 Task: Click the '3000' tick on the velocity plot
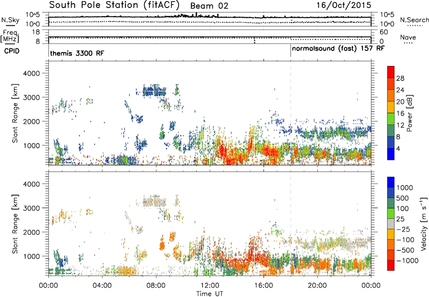click(x=31, y=208)
